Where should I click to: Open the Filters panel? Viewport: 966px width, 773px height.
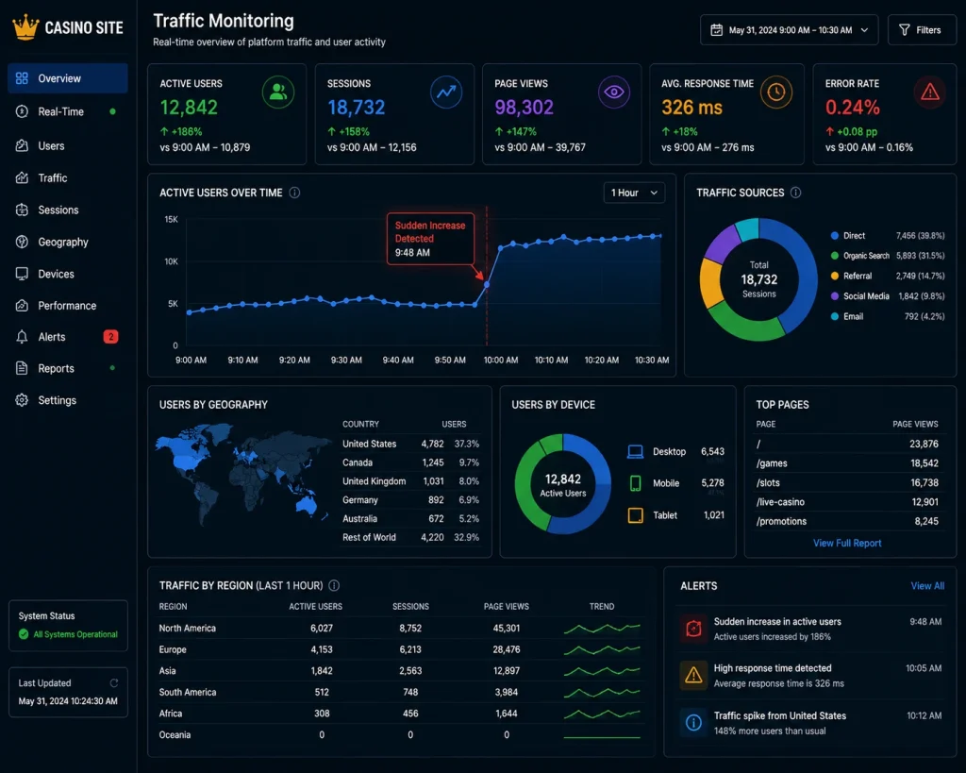[921, 30]
